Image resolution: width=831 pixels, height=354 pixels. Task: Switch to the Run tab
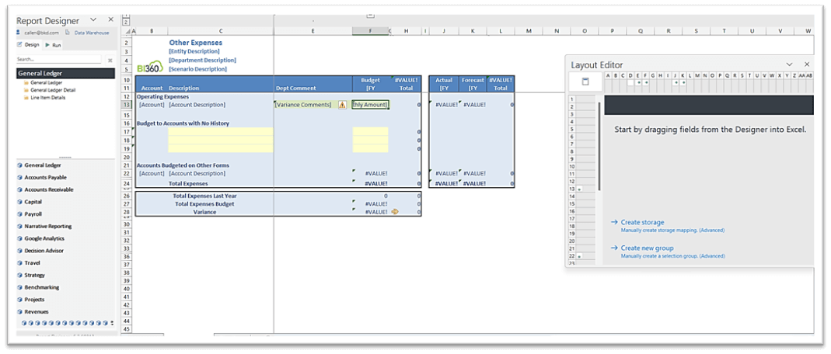(x=56, y=45)
